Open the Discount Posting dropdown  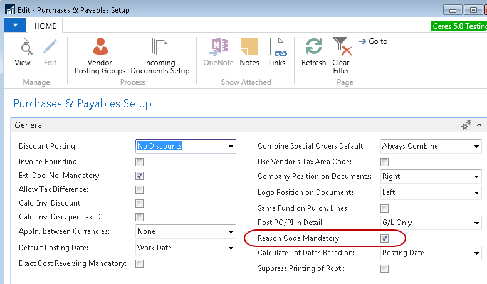[x=231, y=147]
